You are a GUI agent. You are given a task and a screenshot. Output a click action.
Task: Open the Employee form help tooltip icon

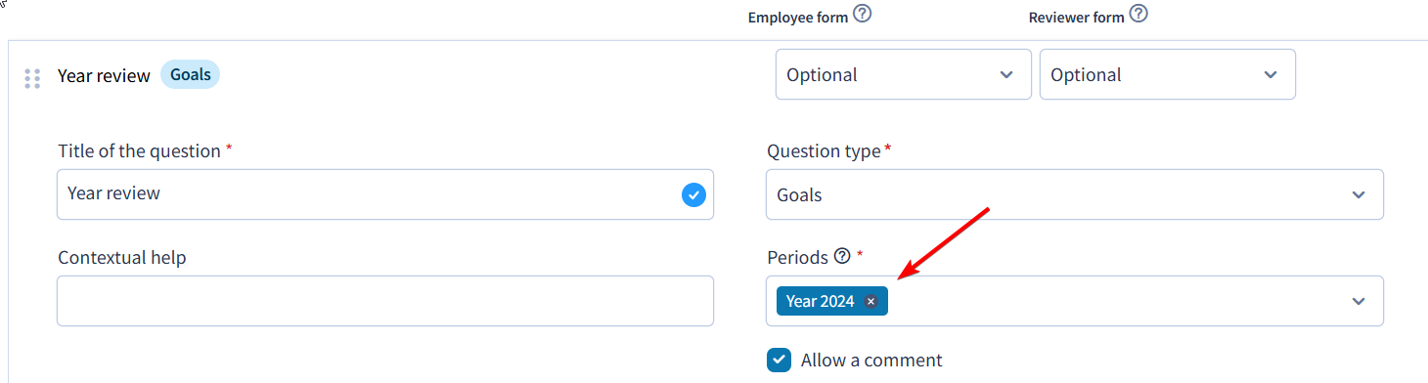point(862,15)
